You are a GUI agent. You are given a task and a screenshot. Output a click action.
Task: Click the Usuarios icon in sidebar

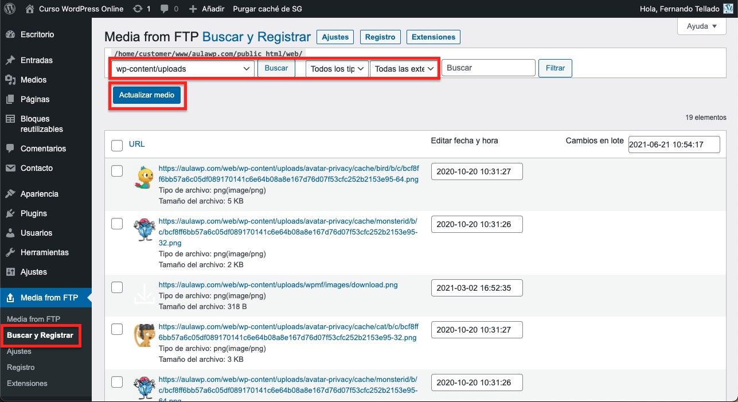click(x=10, y=233)
